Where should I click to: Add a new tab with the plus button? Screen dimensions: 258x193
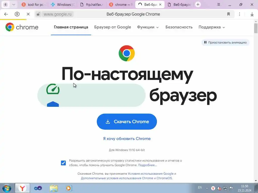click(x=198, y=5)
